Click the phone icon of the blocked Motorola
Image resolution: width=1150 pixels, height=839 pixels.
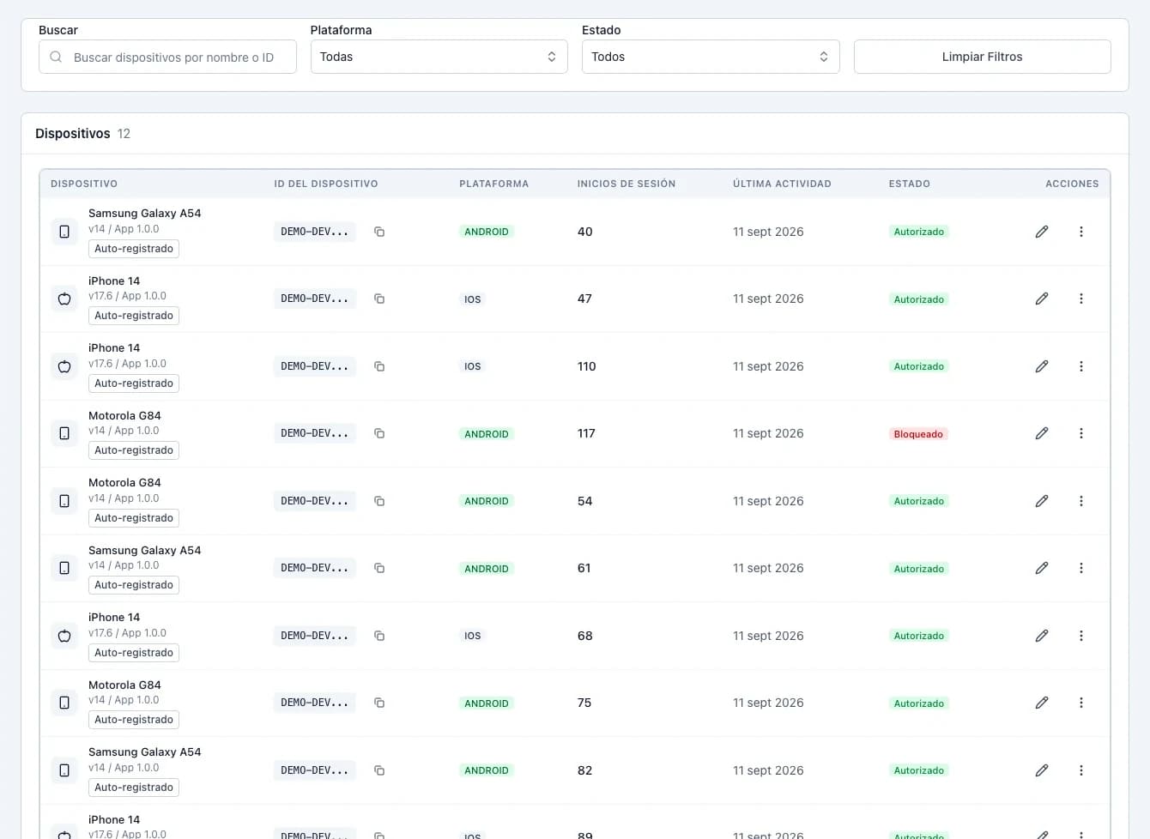[x=64, y=433]
